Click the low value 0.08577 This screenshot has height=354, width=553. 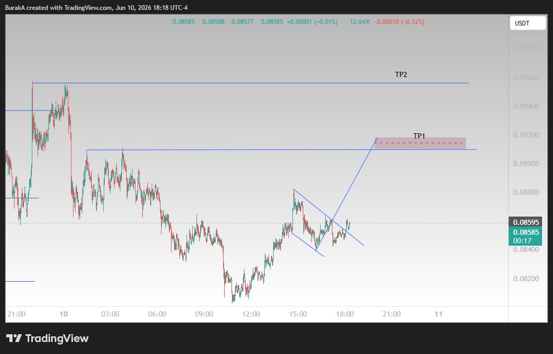point(242,22)
